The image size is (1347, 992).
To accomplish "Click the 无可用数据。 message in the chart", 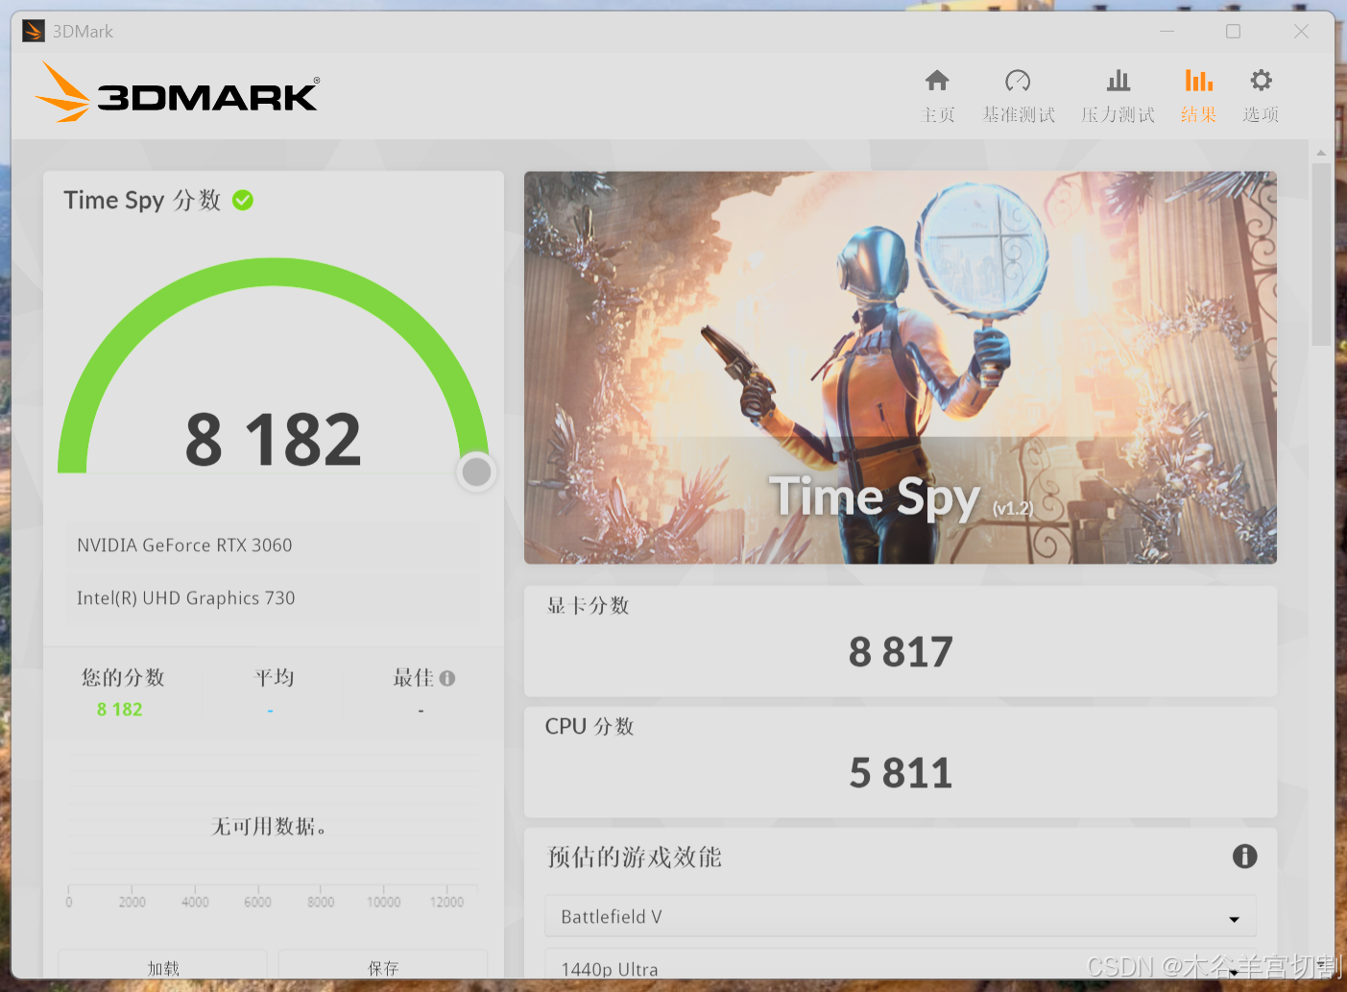I will point(269,826).
